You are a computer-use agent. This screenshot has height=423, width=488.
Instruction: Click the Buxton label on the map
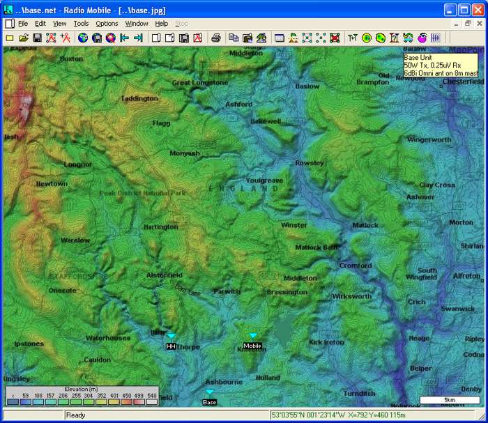[71, 59]
